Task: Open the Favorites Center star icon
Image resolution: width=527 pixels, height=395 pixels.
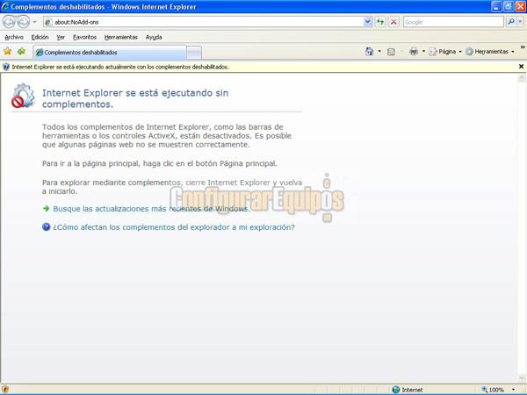Action: pos(7,52)
